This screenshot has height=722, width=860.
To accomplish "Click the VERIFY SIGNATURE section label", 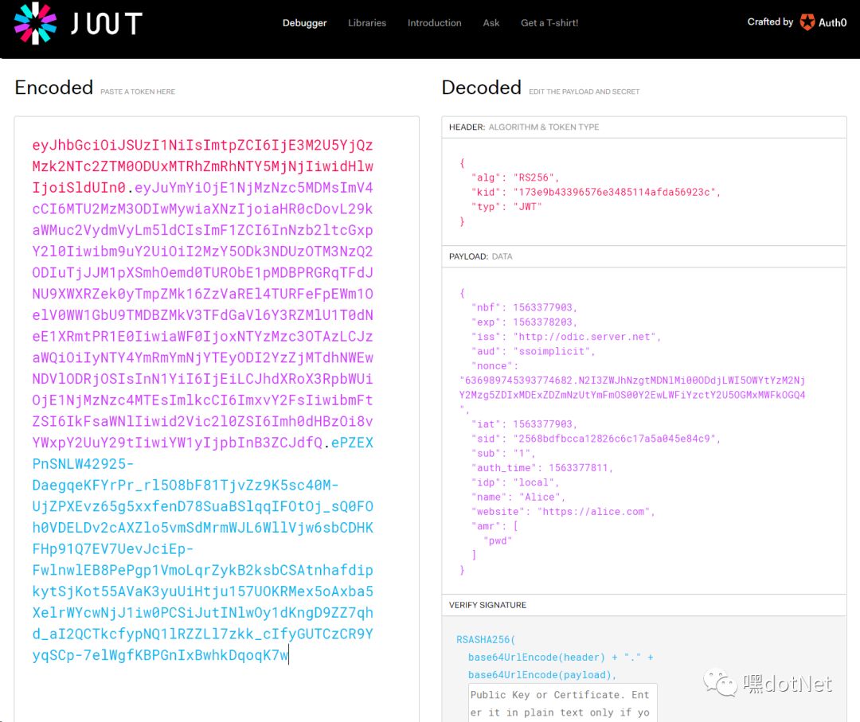I will coord(487,605).
